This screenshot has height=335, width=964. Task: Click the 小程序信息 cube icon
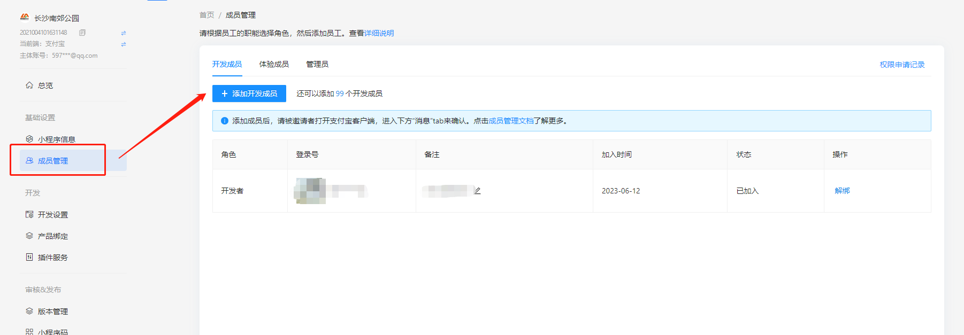[29, 139]
